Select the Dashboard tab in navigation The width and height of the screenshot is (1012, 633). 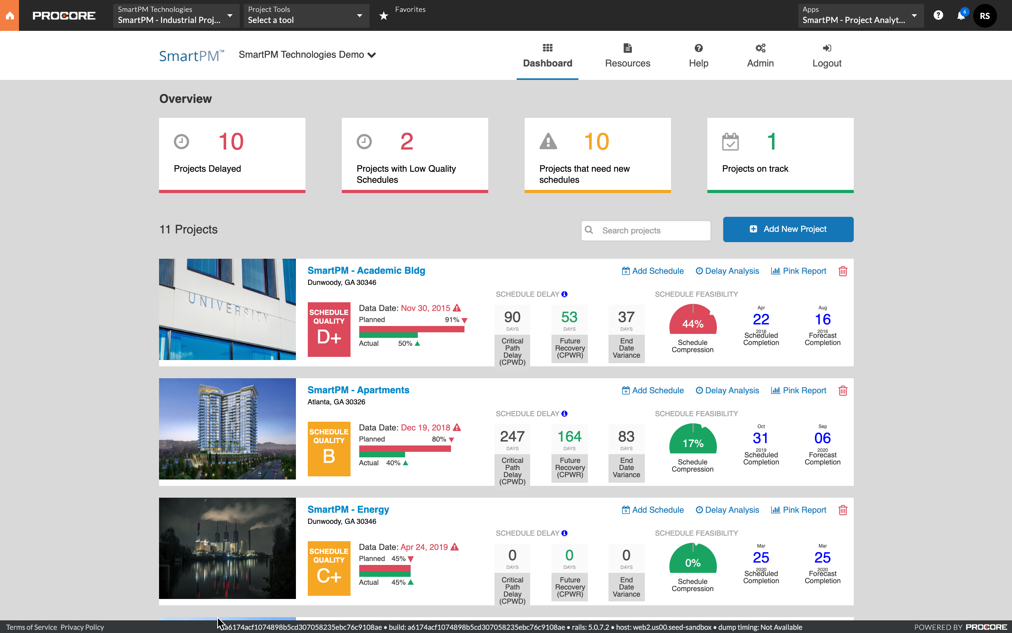point(548,55)
